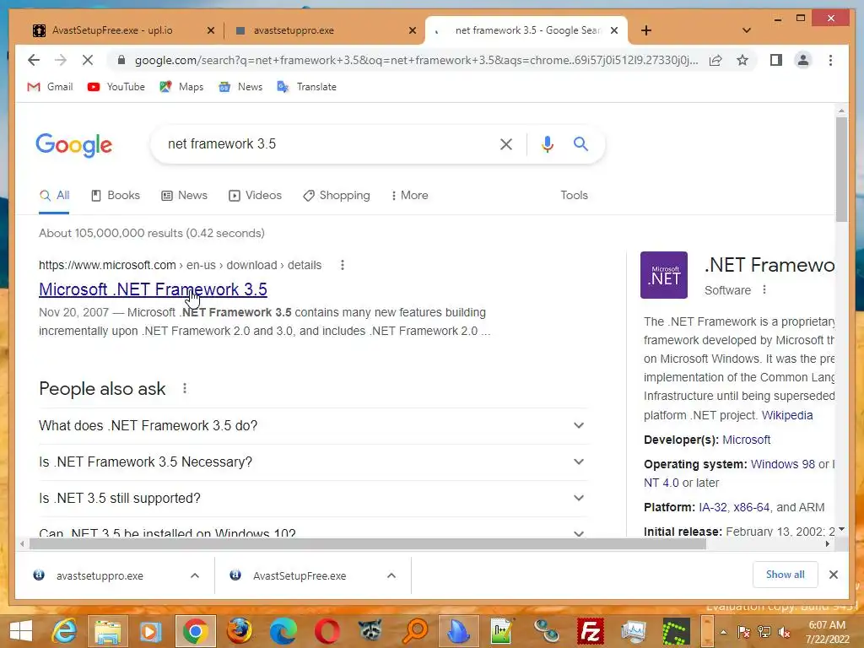864x648 pixels.
Task: Open Microsoft .NET Framework 3.5 result
Action: (x=154, y=289)
